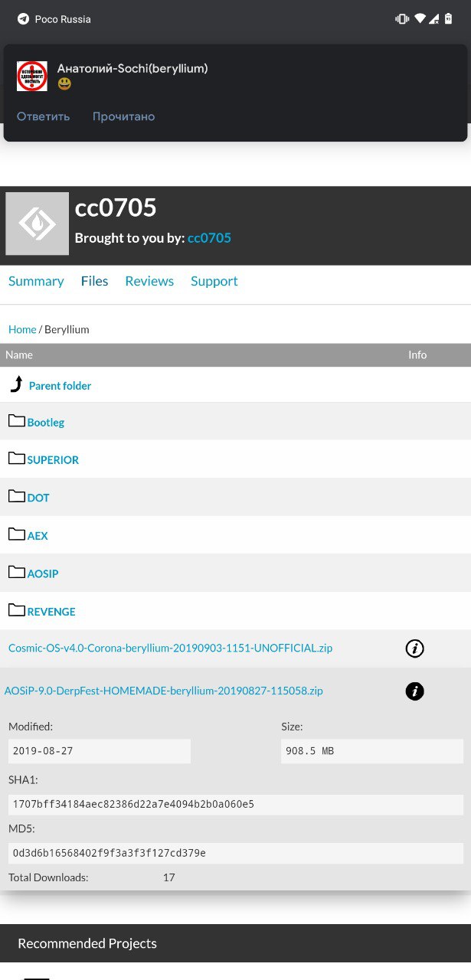Open the Bootleg folder link

point(46,423)
